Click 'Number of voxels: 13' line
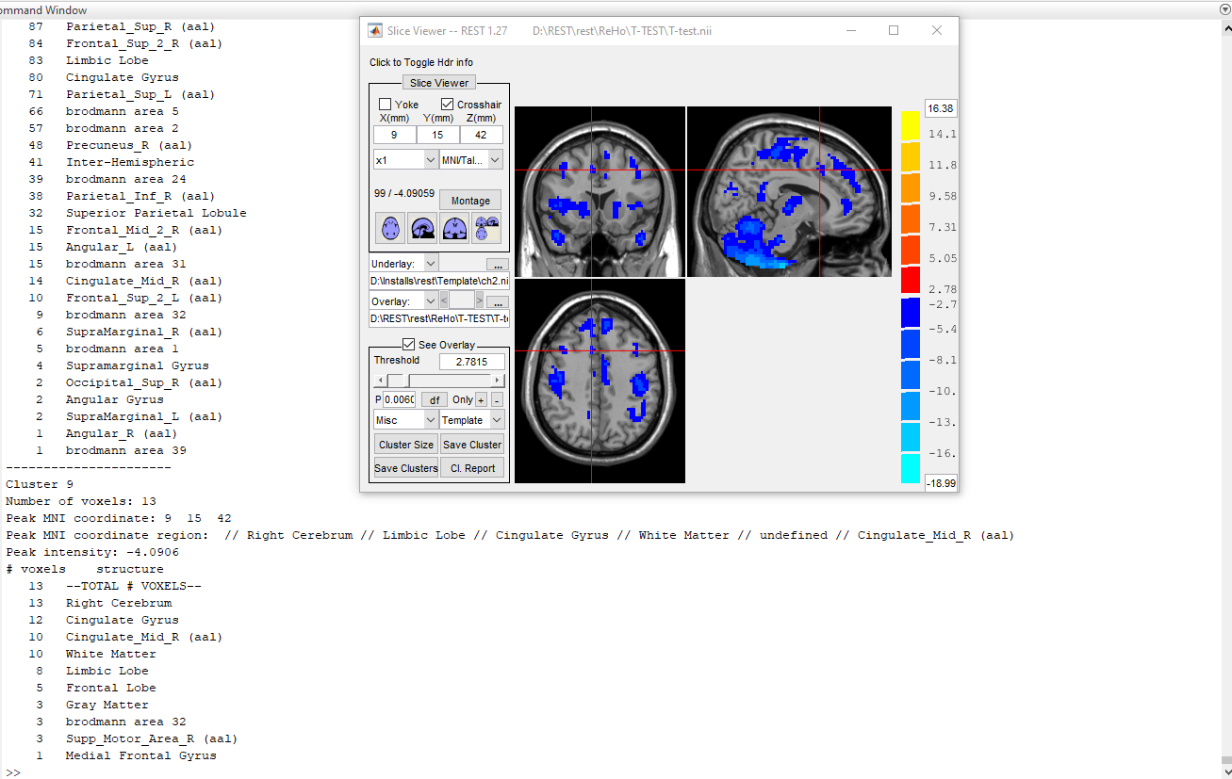Image resolution: width=1232 pixels, height=779 pixels. [81, 501]
